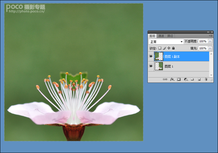
Task: Toggle lock transparent pixels
Action: (x=160, y=48)
